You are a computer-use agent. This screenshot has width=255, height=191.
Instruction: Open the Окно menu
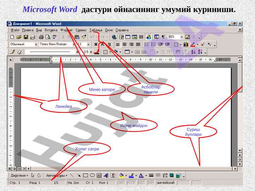pos(109,30)
